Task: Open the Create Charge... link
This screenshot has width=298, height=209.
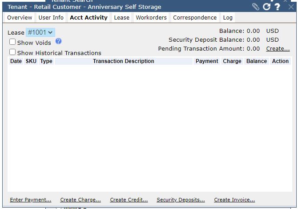Action: pos(81,200)
